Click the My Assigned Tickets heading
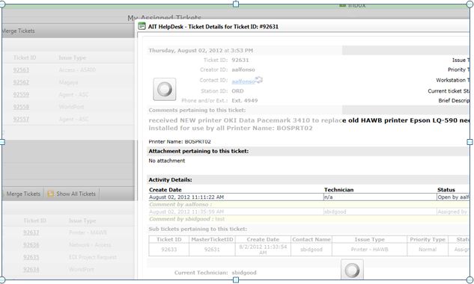 pos(165,18)
